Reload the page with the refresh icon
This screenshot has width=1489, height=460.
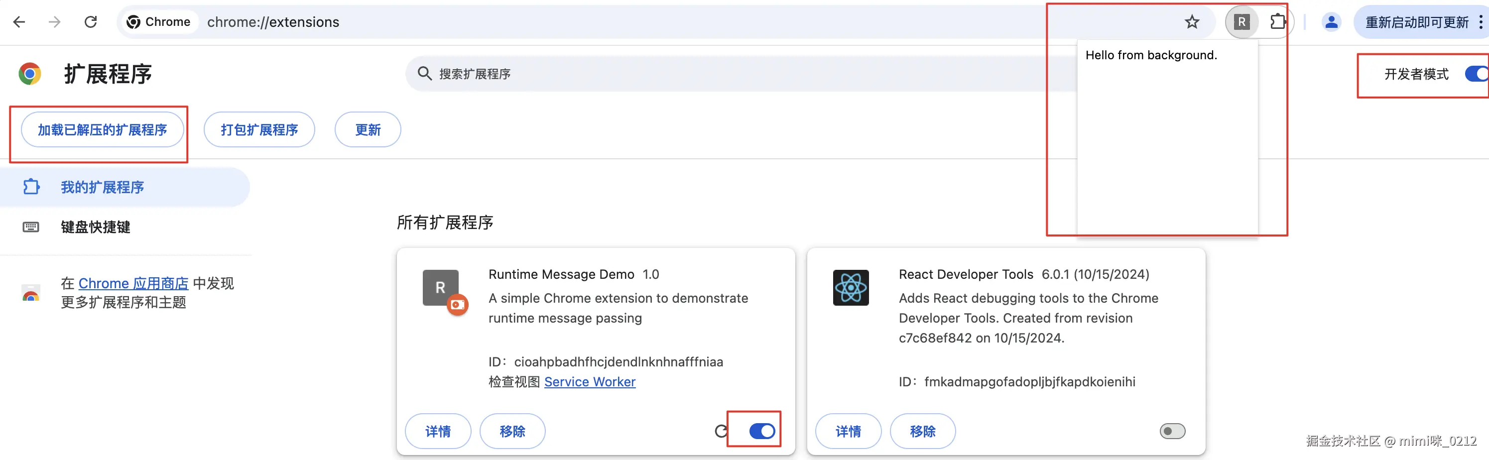[x=91, y=22]
